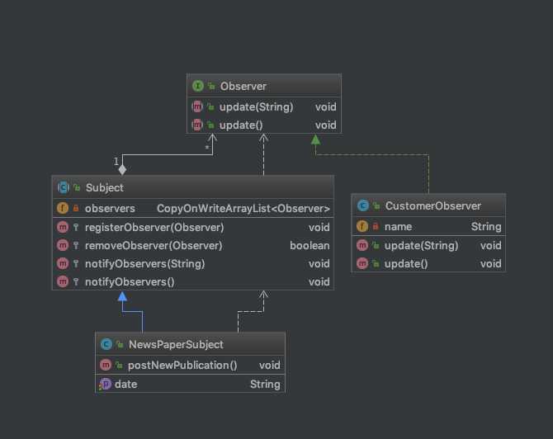Click the private lock icon beside name
The image size is (553, 439).
(376, 226)
